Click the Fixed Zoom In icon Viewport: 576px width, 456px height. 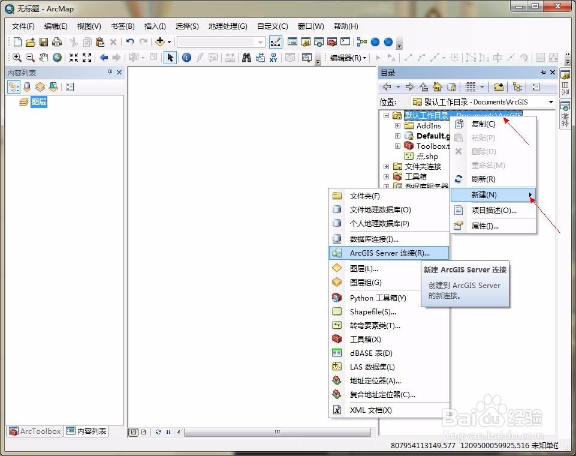pyautogui.click(x=74, y=58)
